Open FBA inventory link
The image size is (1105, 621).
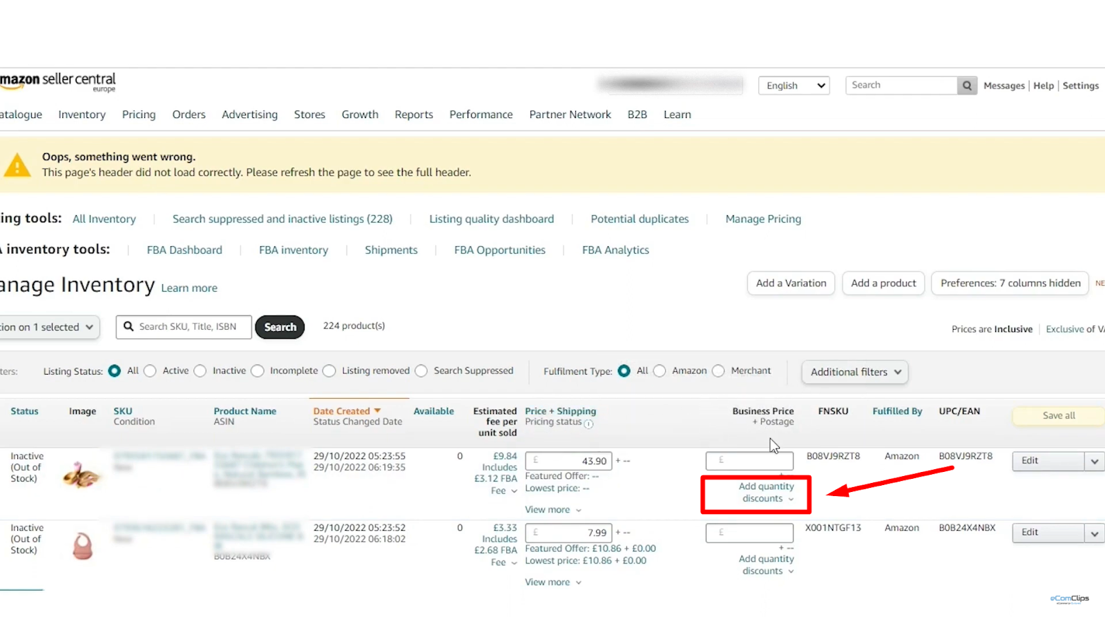coord(294,250)
